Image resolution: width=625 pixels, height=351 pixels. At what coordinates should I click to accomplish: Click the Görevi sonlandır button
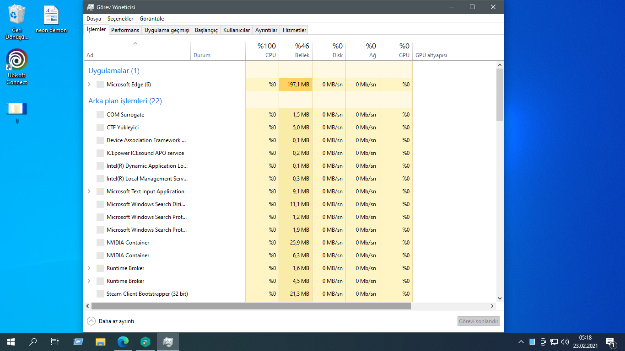tap(478, 321)
